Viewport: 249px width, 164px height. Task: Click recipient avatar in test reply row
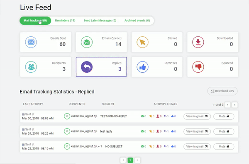click(x=67, y=131)
